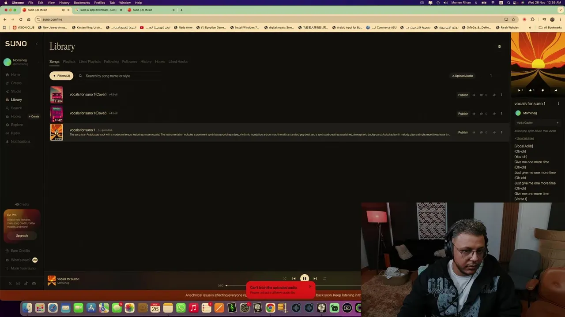Open the Earn Credits link
This screenshot has width=565, height=317.
18,251
